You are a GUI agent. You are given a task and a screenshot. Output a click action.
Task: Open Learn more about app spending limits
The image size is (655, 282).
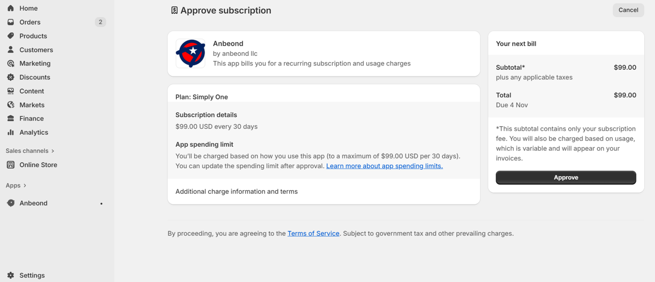(x=384, y=166)
